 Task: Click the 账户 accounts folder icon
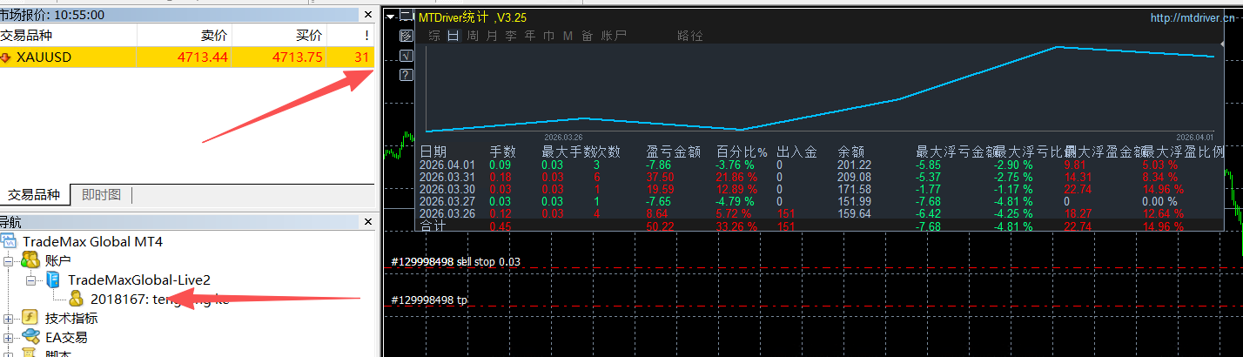click(32, 260)
